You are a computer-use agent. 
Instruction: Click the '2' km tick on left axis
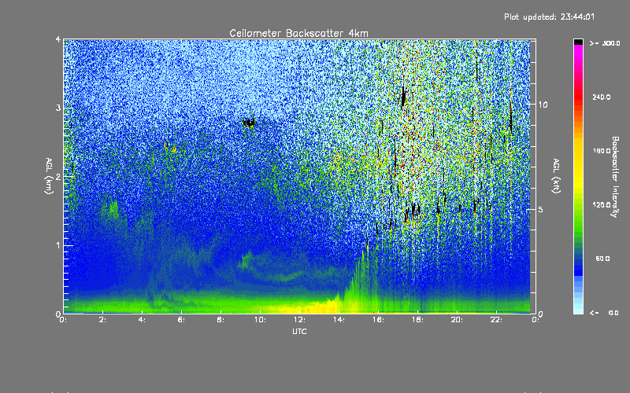click(58, 177)
